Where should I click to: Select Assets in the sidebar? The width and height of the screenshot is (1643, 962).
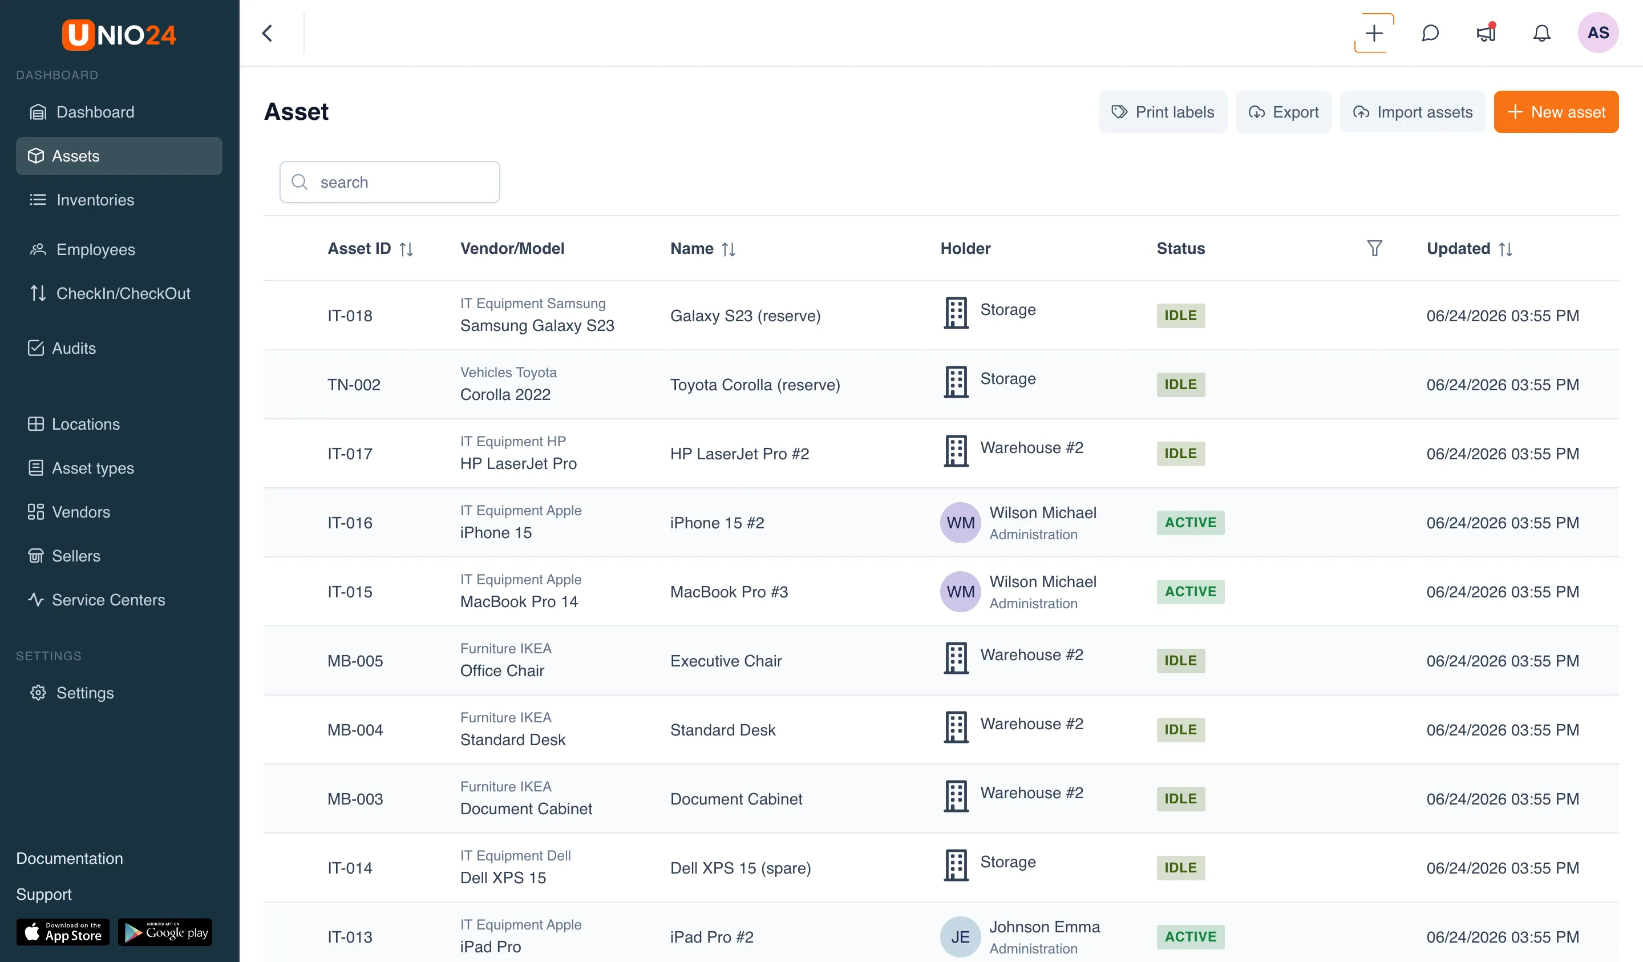point(119,156)
